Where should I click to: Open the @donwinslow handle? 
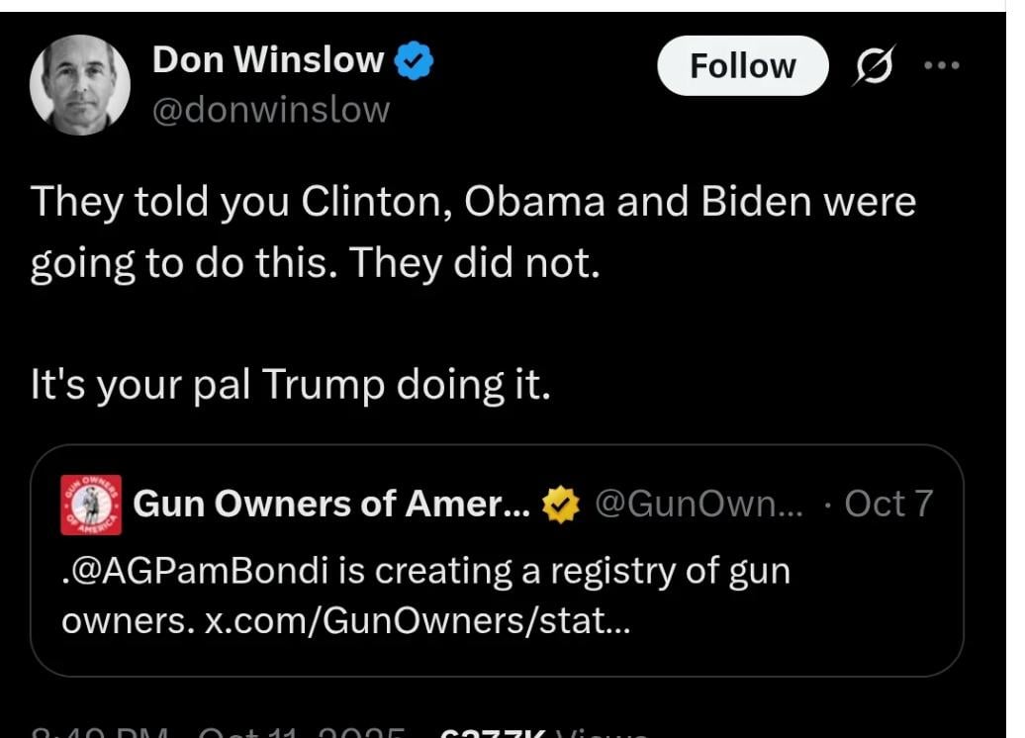pyautogui.click(x=271, y=110)
